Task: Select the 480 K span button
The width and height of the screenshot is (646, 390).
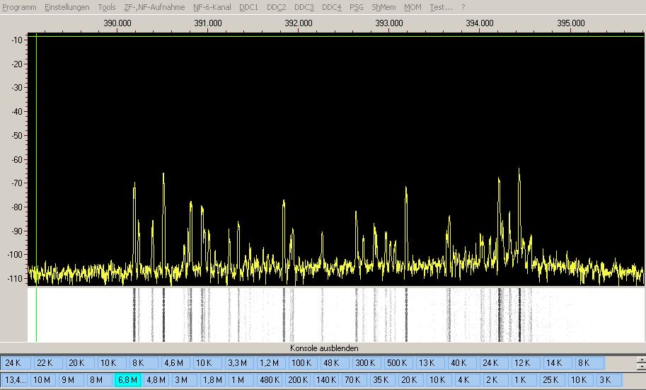Action: tap(270, 379)
